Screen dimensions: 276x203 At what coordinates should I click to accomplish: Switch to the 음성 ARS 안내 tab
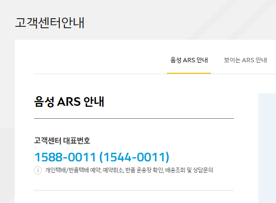(189, 60)
